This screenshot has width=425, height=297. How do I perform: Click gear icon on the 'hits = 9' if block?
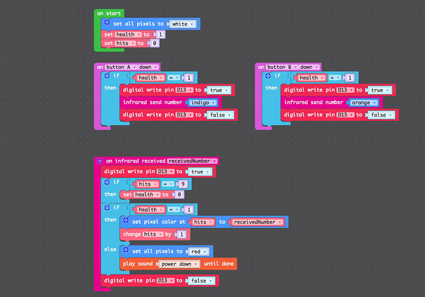click(x=106, y=183)
